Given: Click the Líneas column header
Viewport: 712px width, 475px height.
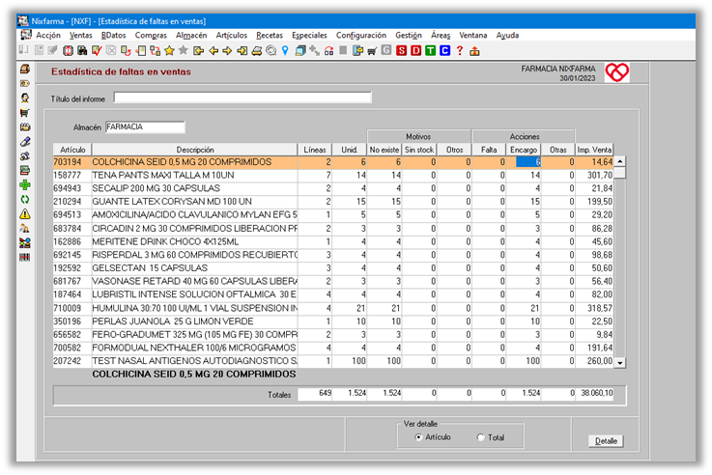Looking at the screenshot, I should point(315,150).
